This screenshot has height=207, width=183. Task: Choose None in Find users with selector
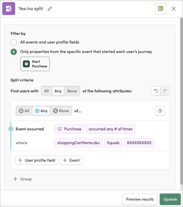[x=72, y=91]
